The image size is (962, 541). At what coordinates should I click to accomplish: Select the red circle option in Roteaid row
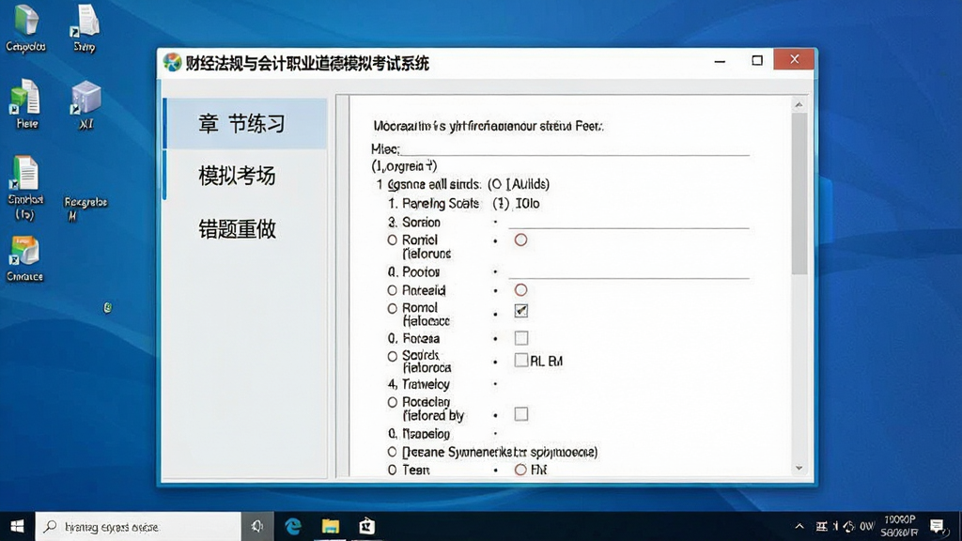(x=520, y=289)
